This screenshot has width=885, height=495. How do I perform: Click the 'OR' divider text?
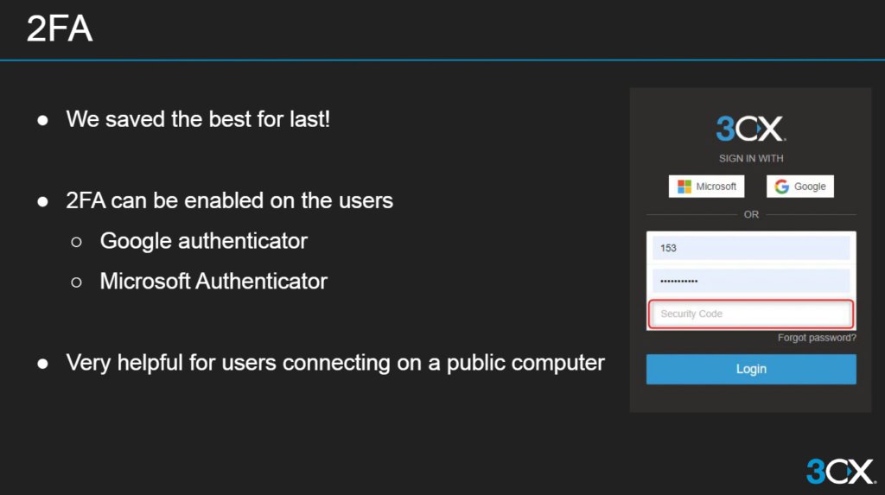(x=751, y=214)
